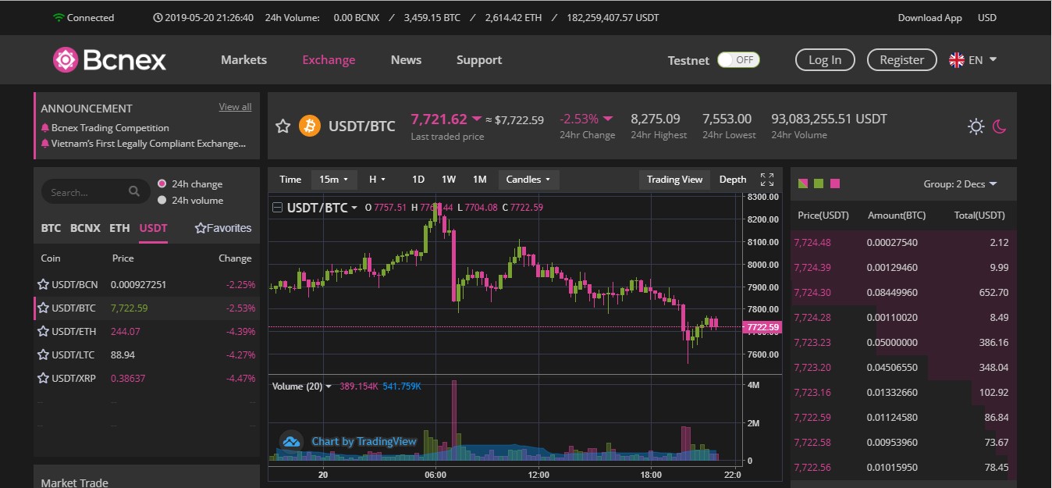Open the Candles chart type dropdown

[528, 179]
